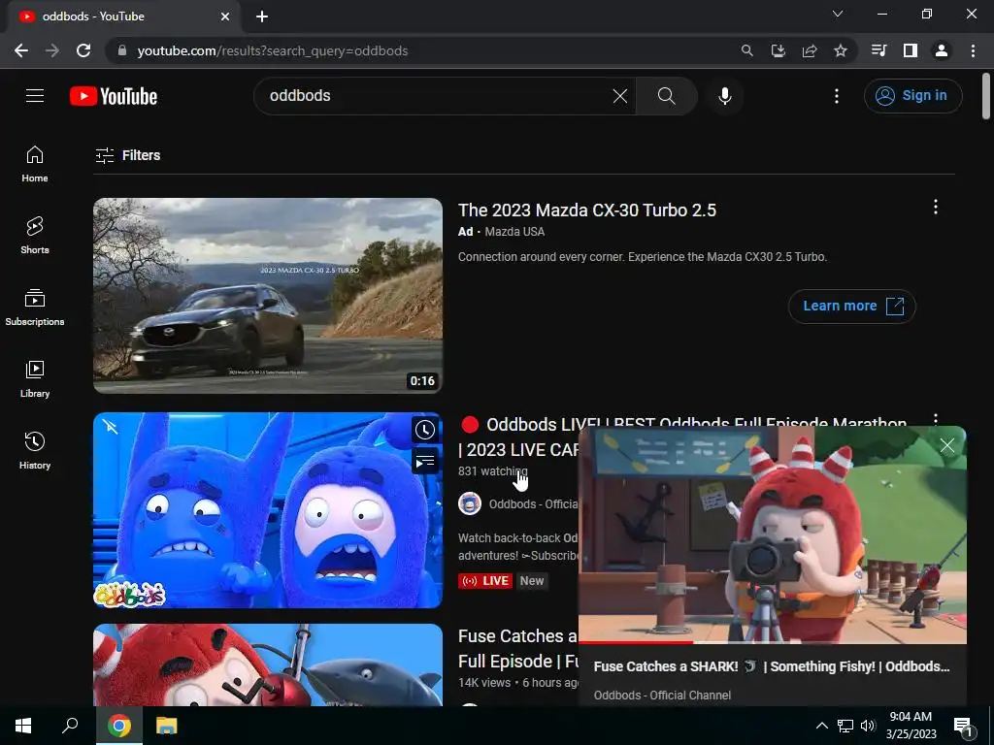
Task: Open the network icon in the tray
Action: pos(845,726)
